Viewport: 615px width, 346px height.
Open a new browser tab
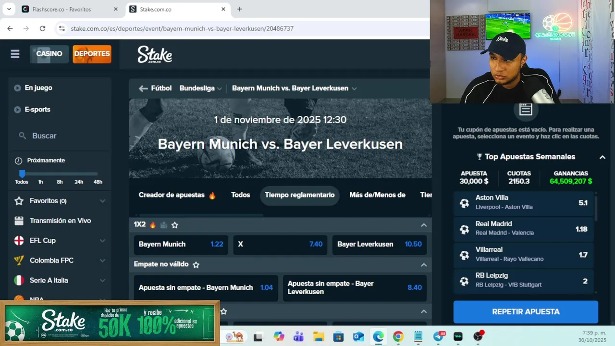pos(240,9)
